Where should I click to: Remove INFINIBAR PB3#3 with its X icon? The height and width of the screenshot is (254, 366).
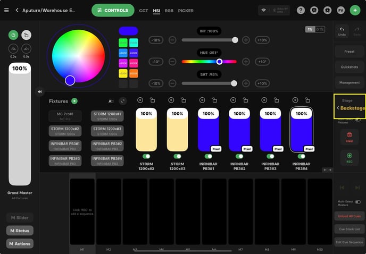pos(264,100)
